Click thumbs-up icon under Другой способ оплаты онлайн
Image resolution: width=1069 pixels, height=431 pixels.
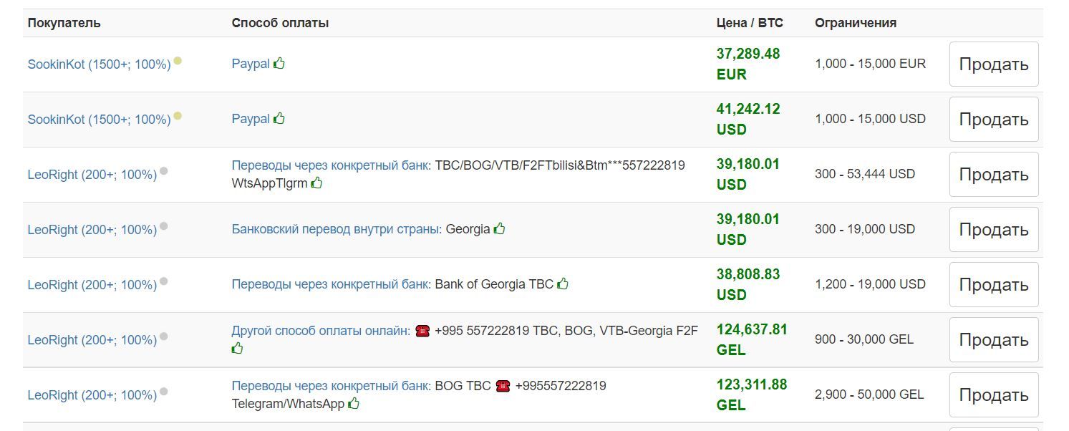coord(237,348)
